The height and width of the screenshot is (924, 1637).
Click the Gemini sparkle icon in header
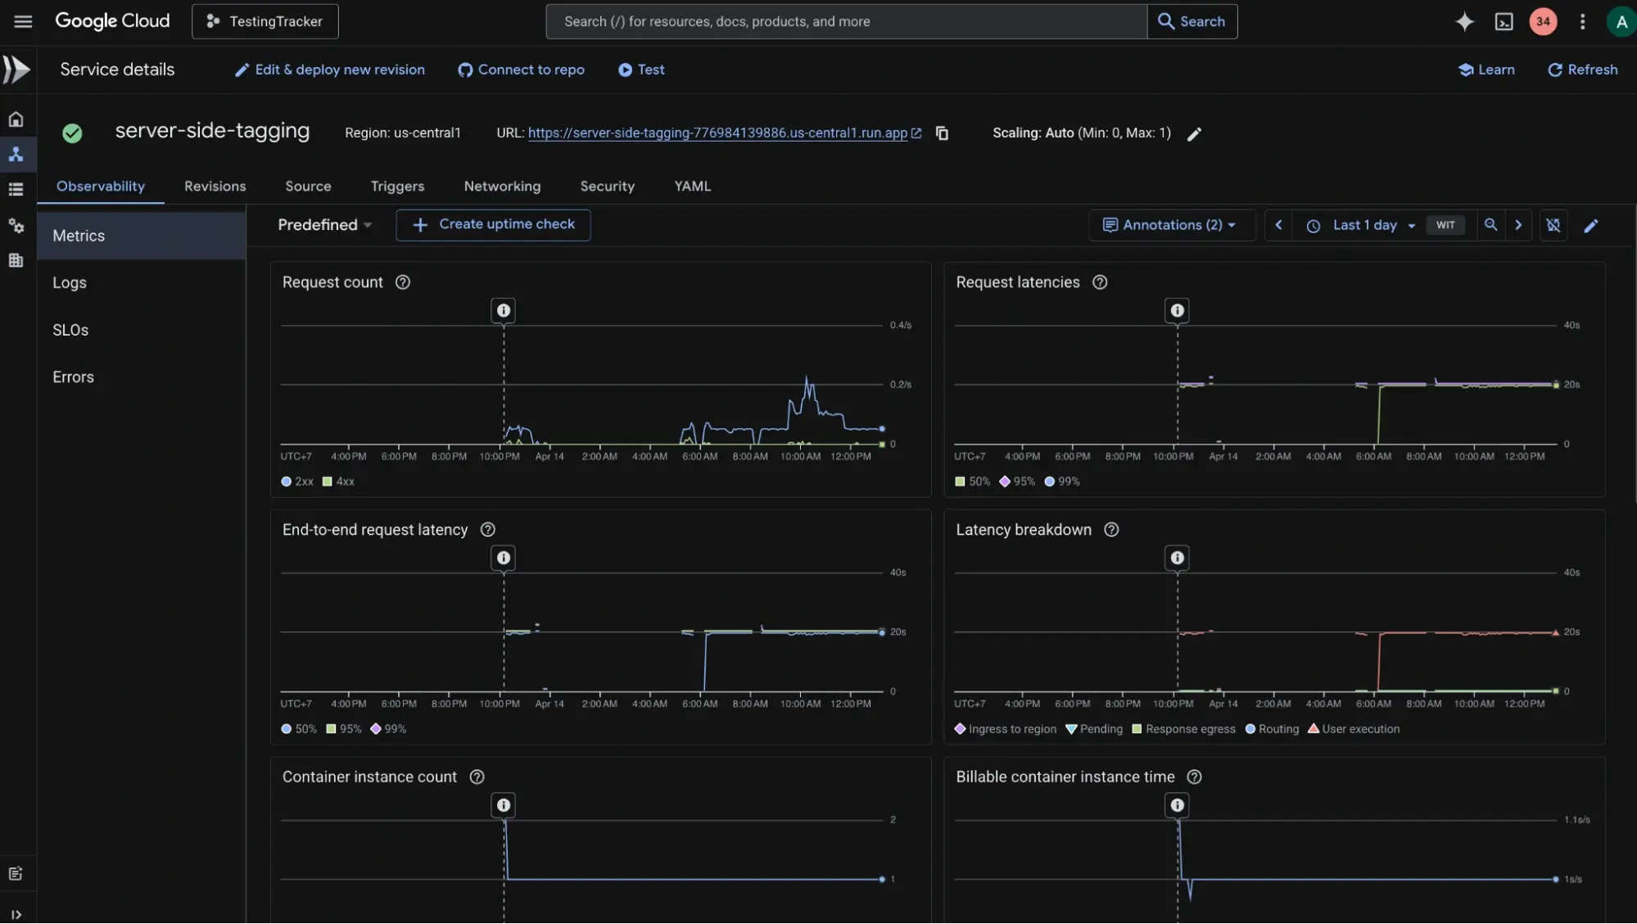[x=1464, y=21]
